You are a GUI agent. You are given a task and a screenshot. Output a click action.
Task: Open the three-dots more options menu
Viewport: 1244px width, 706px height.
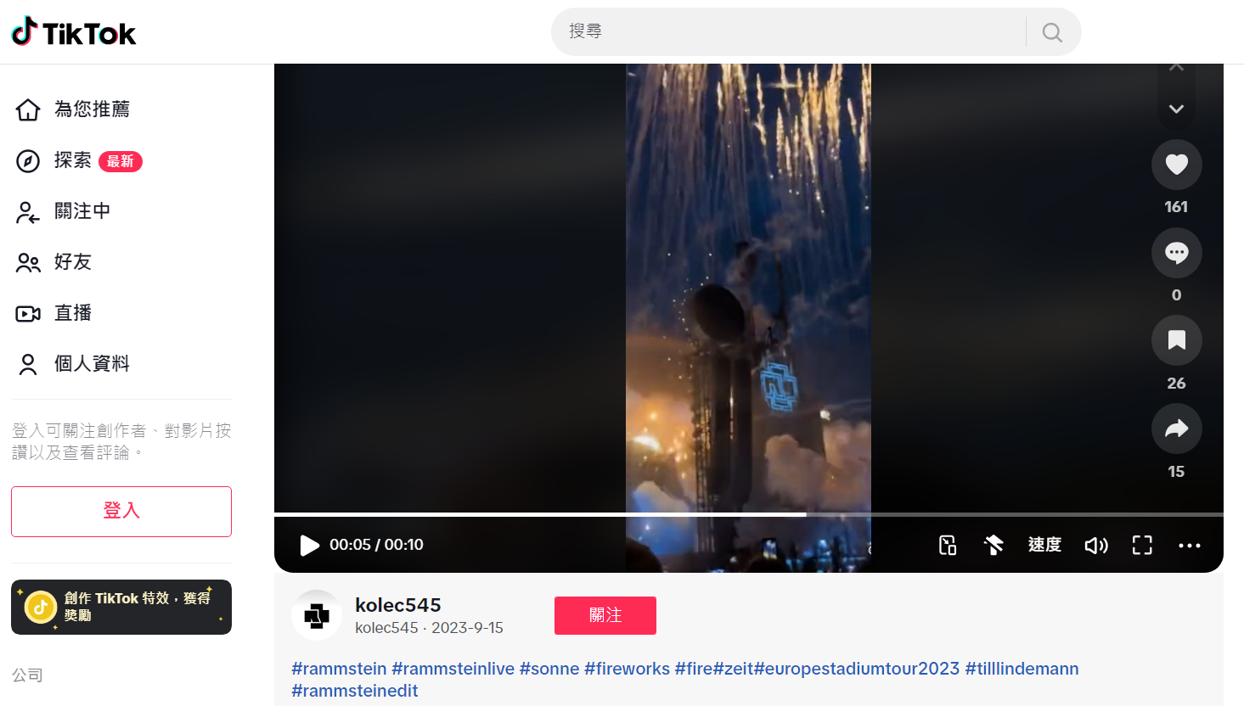pyautogui.click(x=1190, y=546)
